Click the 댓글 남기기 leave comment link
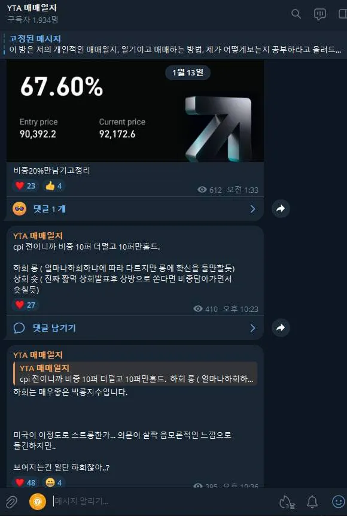347x516 pixels. 54,328
